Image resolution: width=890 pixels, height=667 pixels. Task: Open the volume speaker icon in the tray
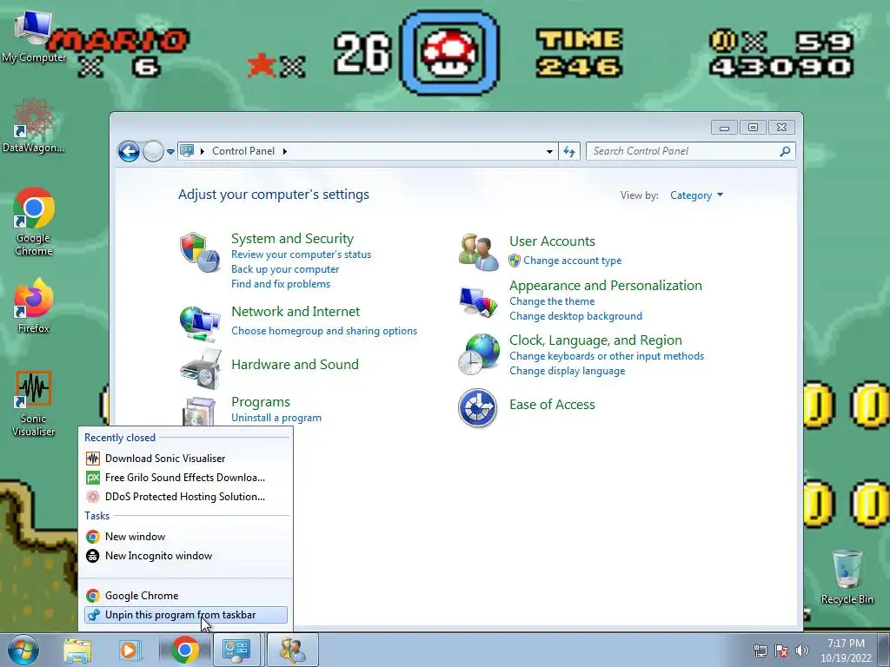(x=802, y=650)
